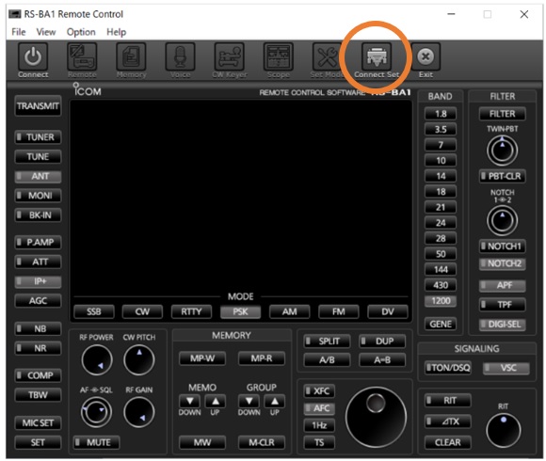546x461 pixels.
Task: Enable the RIT toggle button
Action: (x=447, y=401)
